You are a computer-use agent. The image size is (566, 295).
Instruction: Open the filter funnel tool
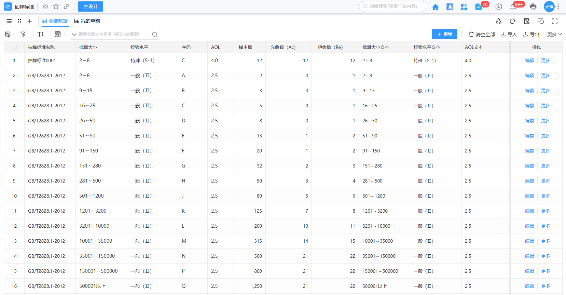click(x=23, y=34)
